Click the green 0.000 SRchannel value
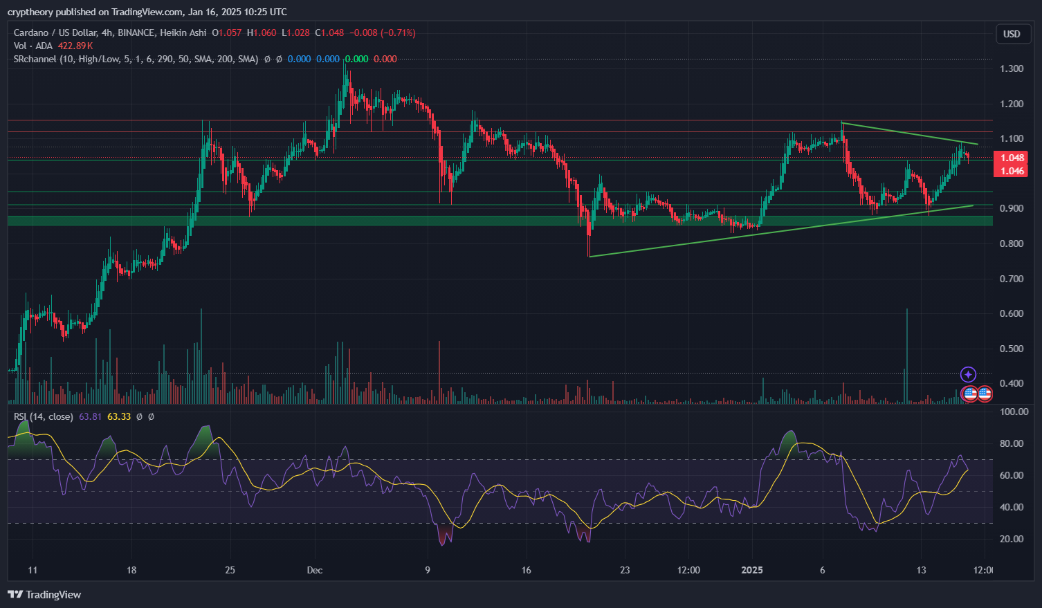The height and width of the screenshot is (608, 1042). click(357, 59)
